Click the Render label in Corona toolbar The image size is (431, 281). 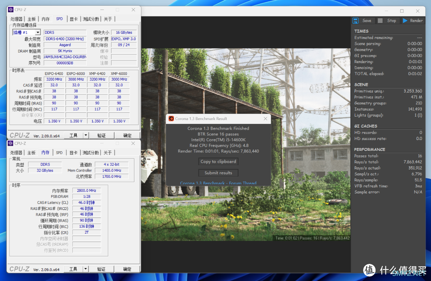[x=416, y=21]
